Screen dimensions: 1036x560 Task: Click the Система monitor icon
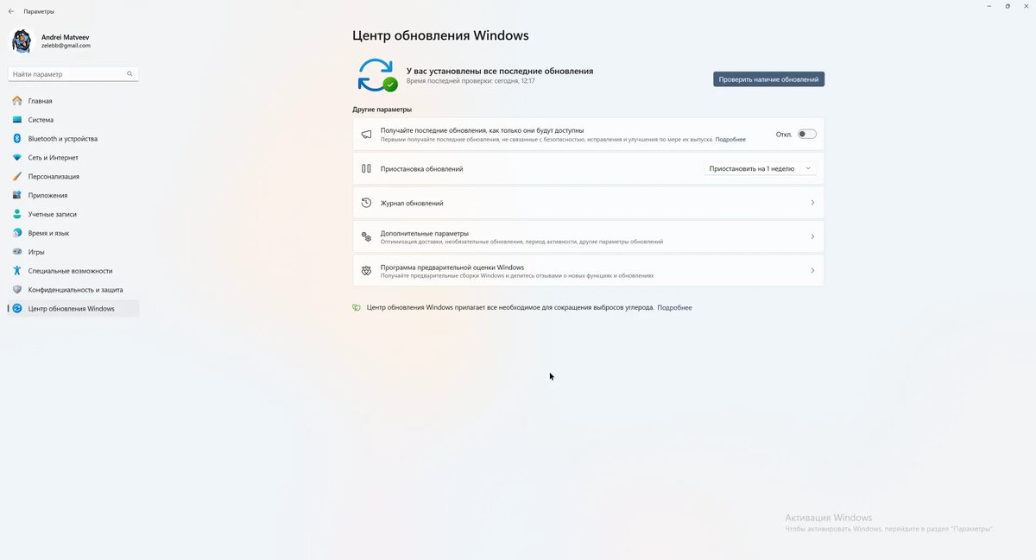click(x=17, y=120)
